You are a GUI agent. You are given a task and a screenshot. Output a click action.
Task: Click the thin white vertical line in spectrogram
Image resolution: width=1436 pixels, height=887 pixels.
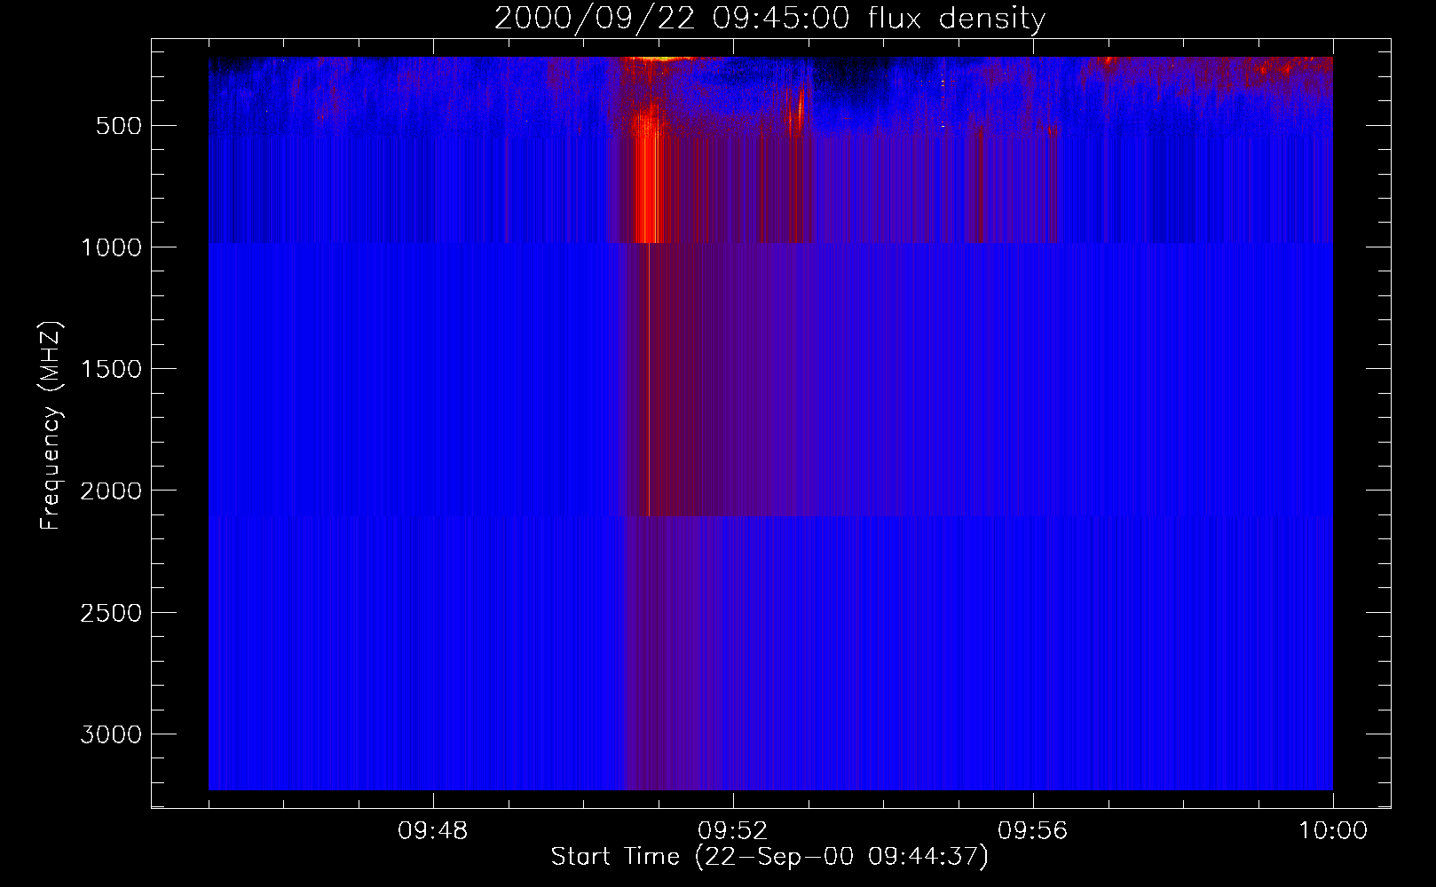(649, 380)
